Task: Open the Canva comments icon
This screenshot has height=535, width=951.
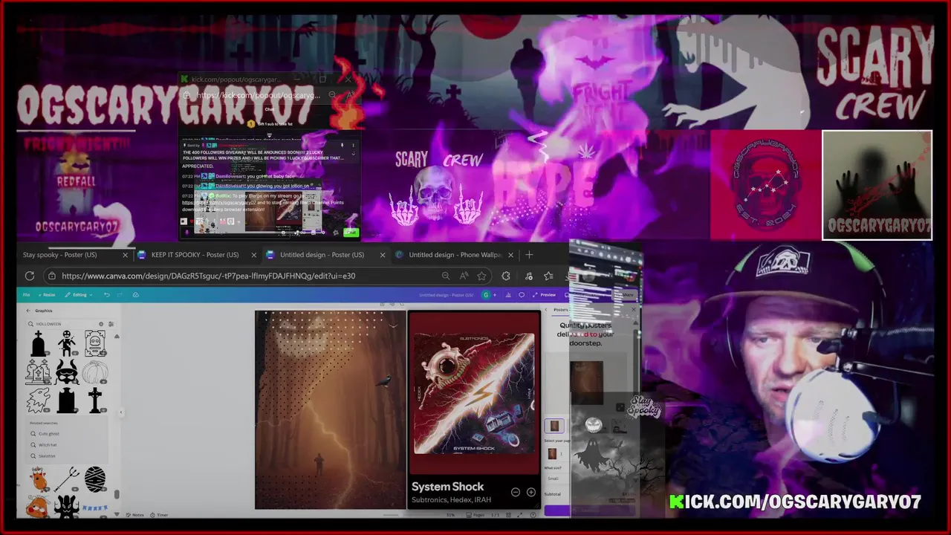Action: pyautogui.click(x=522, y=295)
